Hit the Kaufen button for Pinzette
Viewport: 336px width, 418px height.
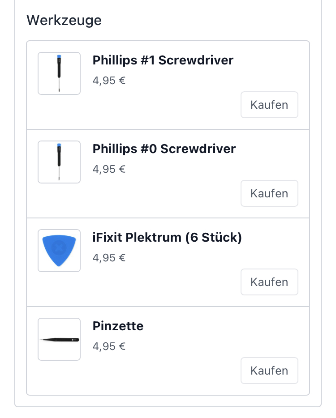(x=269, y=371)
